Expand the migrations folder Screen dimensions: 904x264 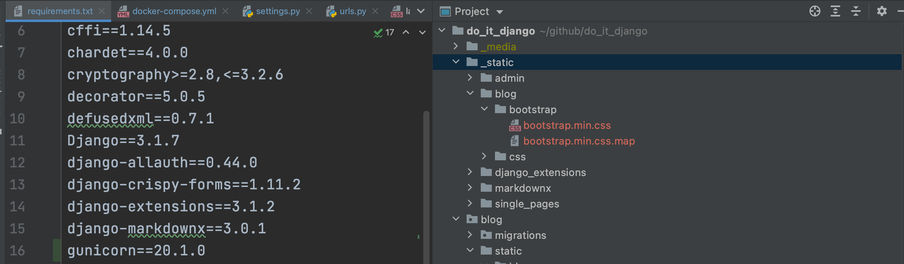[x=470, y=235]
